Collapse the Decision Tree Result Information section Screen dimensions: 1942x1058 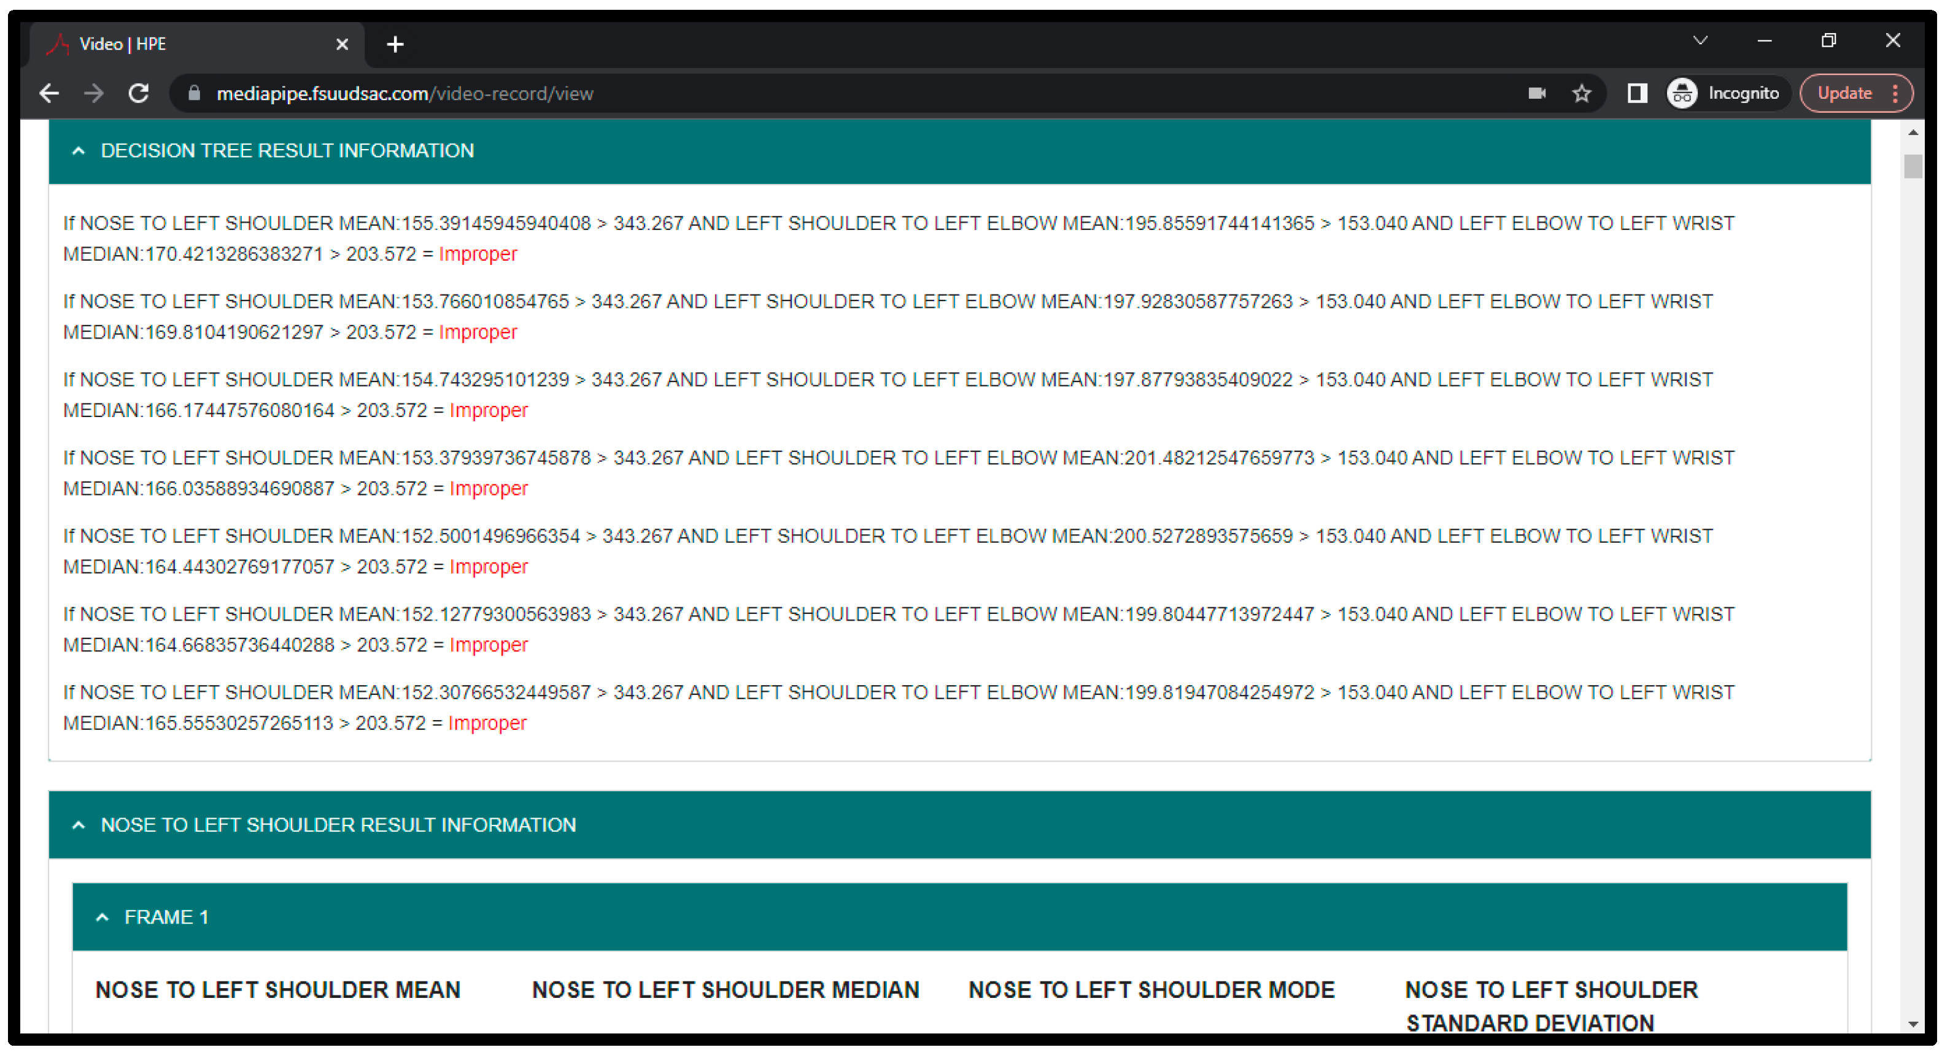[x=79, y=151]
